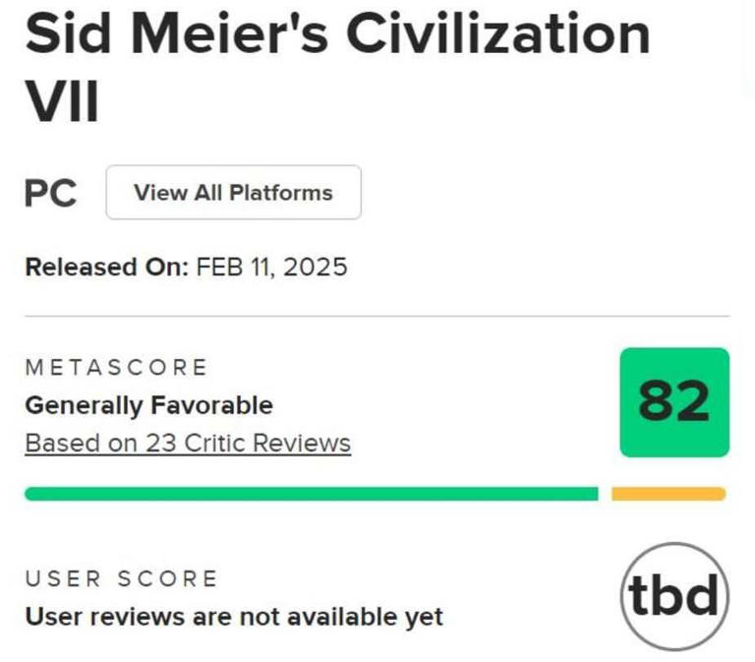Click the VII text in the title

[x=61, y=102]
